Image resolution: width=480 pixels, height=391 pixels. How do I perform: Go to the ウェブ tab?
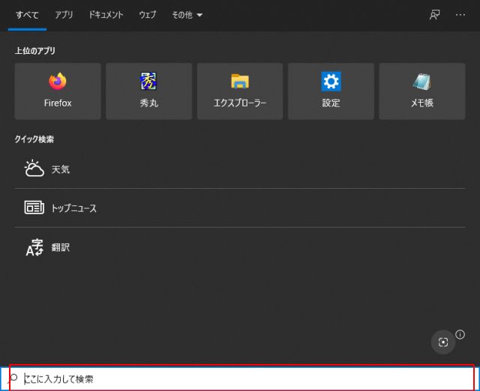coord(148,15)
